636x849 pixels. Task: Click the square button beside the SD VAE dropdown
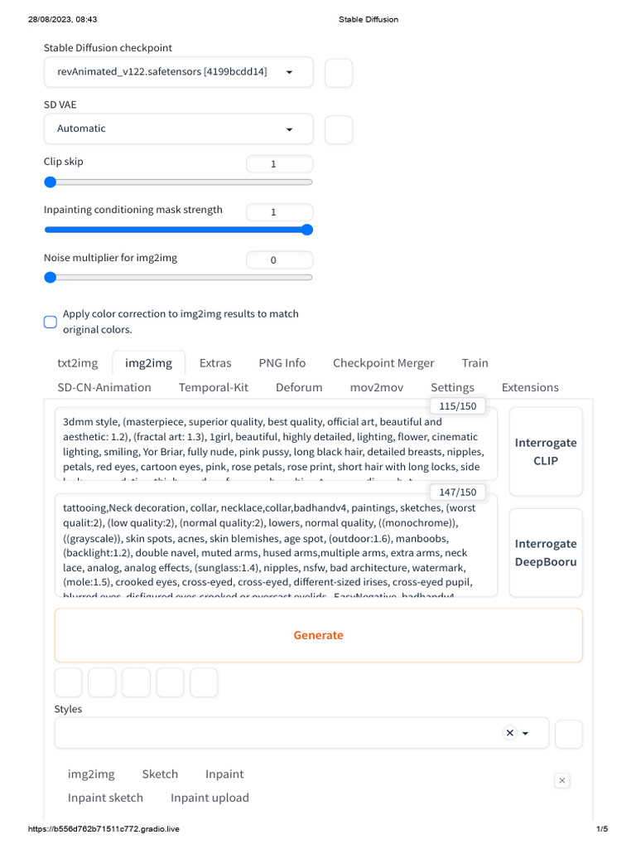pos(338,129)
